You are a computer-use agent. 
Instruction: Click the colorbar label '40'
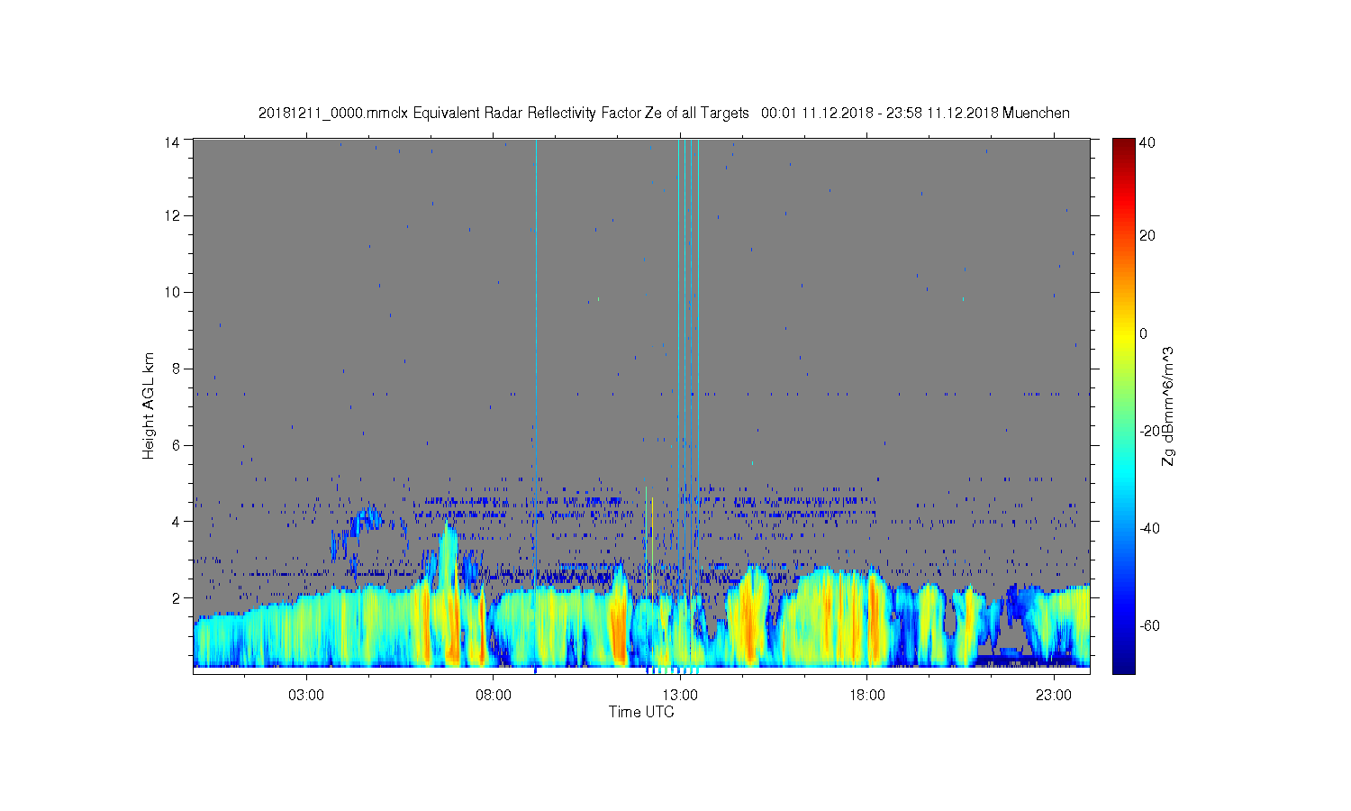(1147, 142)
